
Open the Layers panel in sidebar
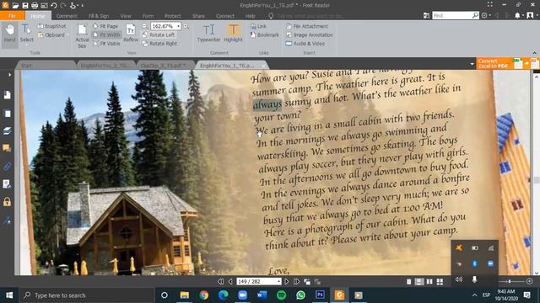pyautogui.click(x=7, y=131)
